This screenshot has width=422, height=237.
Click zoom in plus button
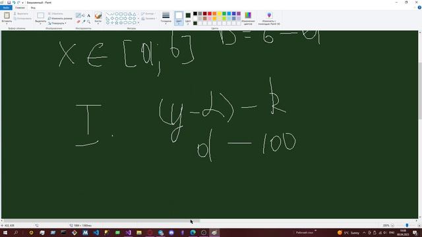(x=419, y=225)
